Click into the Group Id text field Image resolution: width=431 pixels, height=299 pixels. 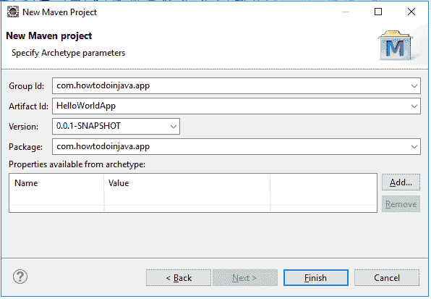pyautogui.click(x=236, y=86)
